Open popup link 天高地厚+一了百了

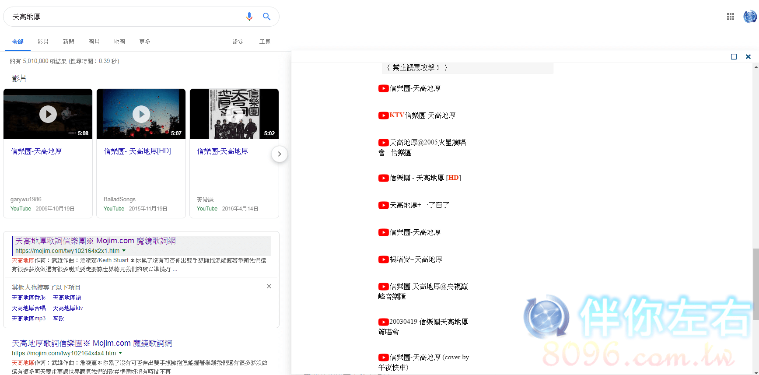pos(420,205)
